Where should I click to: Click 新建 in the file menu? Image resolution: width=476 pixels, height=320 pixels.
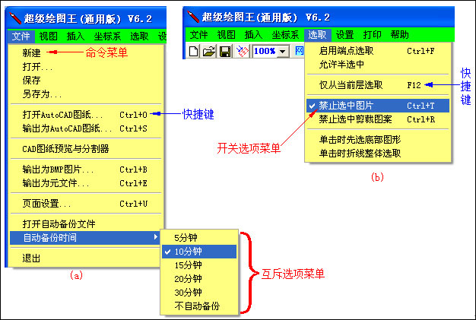point(32,52)
